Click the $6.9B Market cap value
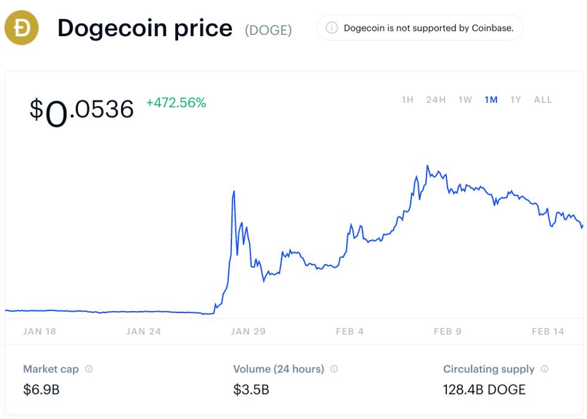 pyautogui.click(x=40, y=390)
